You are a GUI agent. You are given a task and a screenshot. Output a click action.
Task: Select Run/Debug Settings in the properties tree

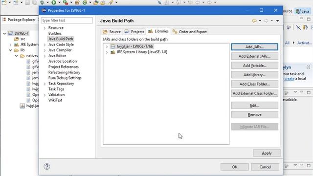pos(65,78)
